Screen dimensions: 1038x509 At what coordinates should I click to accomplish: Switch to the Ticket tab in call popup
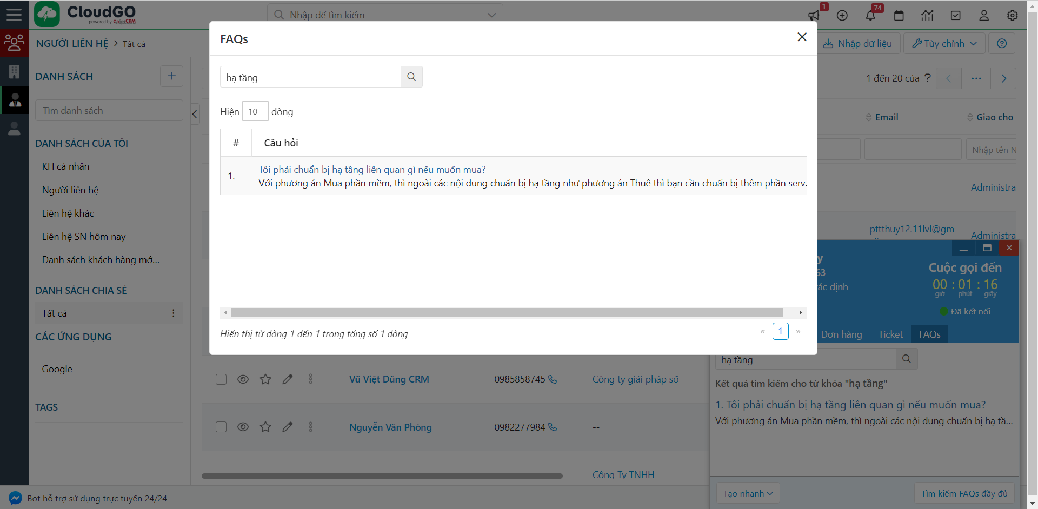[x=890, y=334]
